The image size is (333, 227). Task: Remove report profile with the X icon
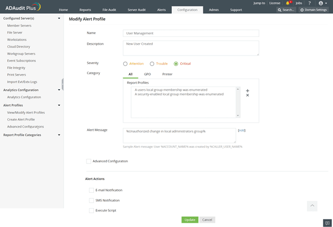pyautogui.click(x=248, y=96)
